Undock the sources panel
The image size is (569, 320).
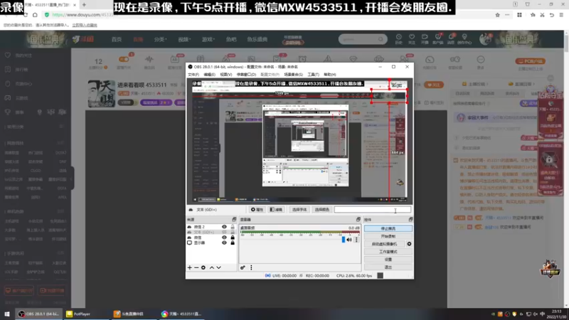point(234,220)
